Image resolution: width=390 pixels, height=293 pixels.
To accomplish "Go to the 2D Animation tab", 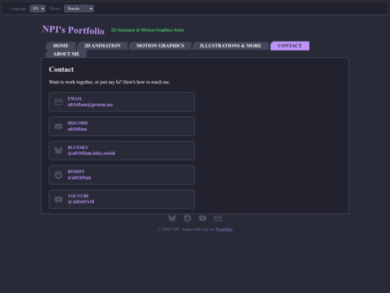I will tap(103, 46).
